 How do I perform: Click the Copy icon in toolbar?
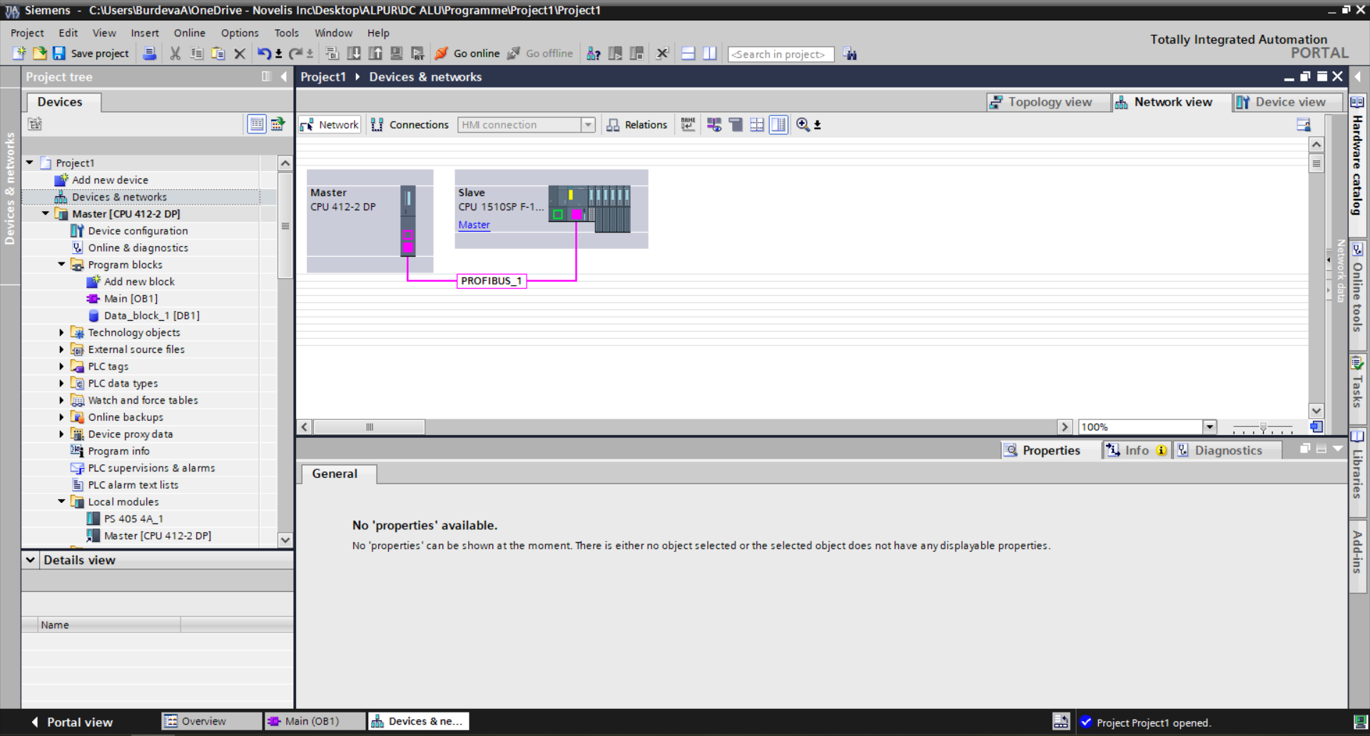click(x=197, y=53)
